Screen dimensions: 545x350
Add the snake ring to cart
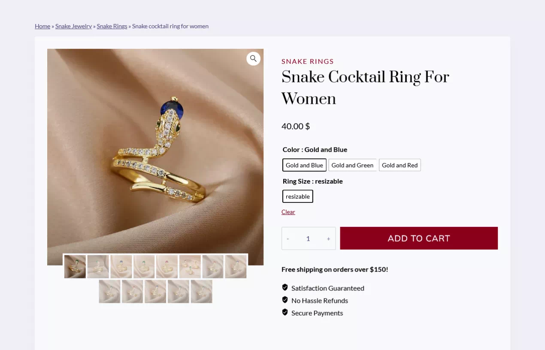pyautogui.click(x=419, y=238)
